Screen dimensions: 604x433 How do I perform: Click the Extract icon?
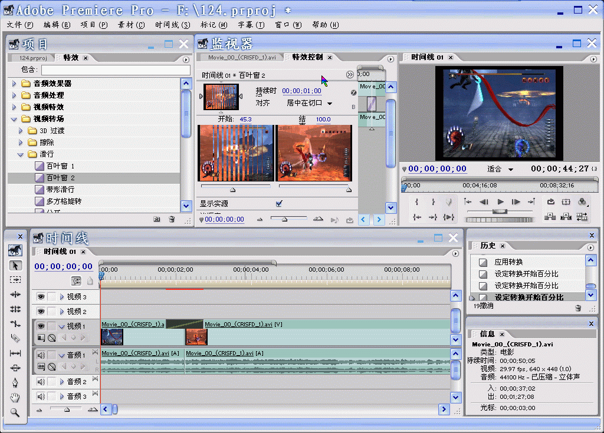[566, 217]
